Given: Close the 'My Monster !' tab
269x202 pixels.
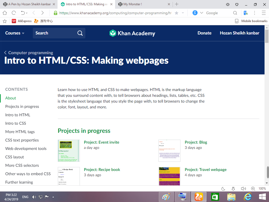Looking at the screenshot, I should [x=169, y=4].
